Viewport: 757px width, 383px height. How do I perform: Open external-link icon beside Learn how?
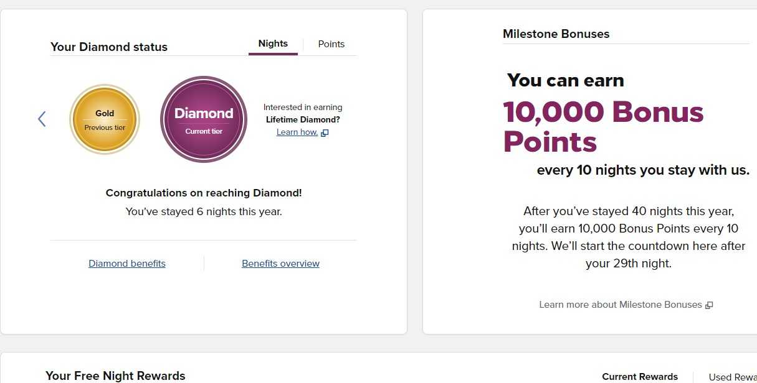coord(325,132)
